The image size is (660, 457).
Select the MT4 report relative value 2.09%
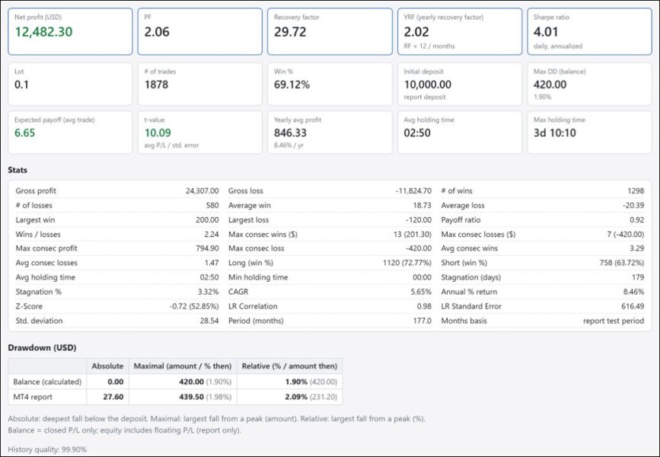(x=296, y=397)
